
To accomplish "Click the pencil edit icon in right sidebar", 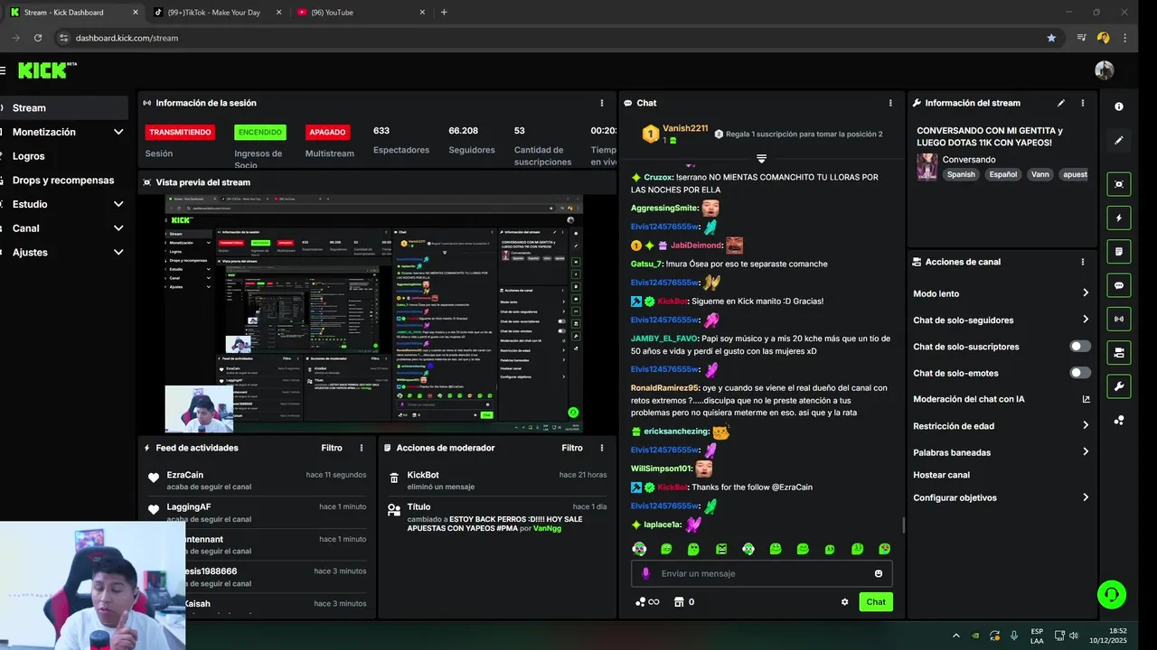I will [x=1119, y=140].
